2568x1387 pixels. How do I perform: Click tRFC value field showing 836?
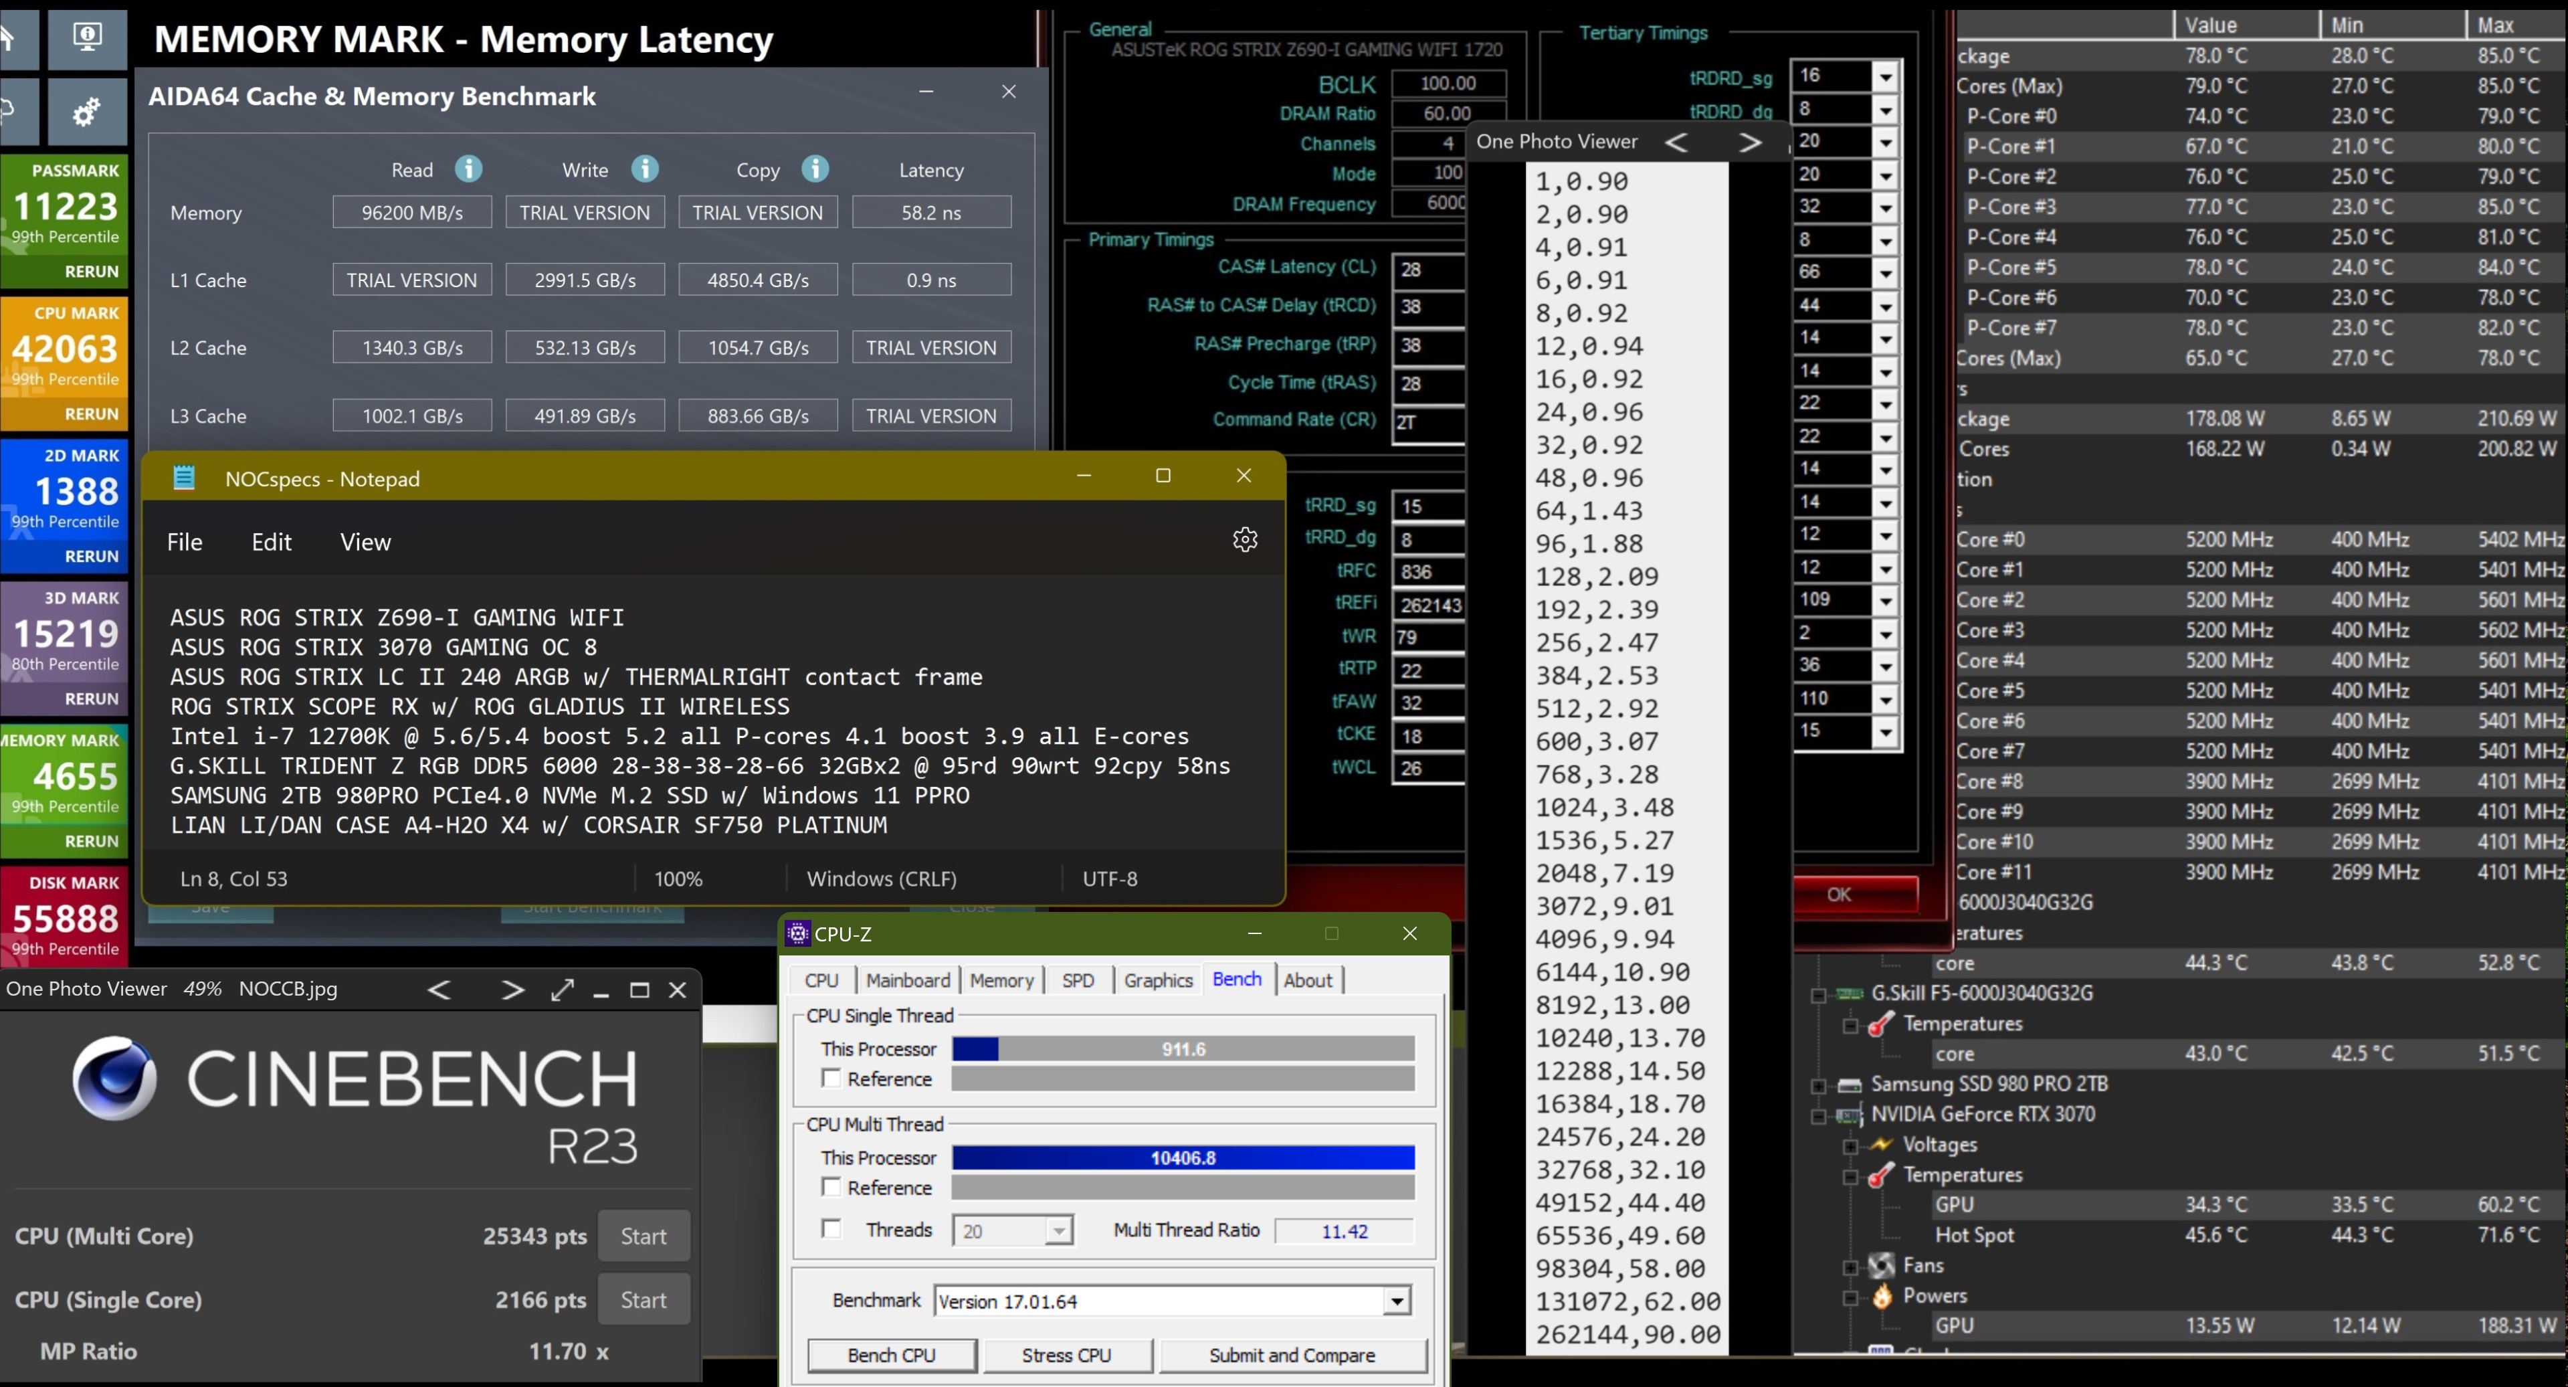coord(1429,571)
